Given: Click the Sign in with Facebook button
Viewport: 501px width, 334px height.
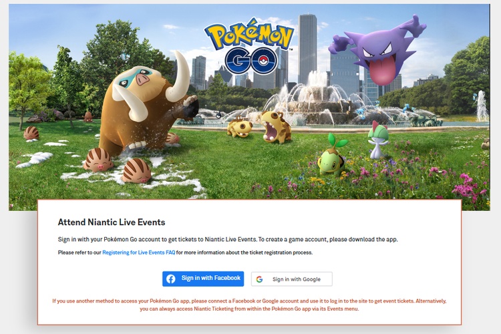Looking at the screenshot, I should point(202,279).
